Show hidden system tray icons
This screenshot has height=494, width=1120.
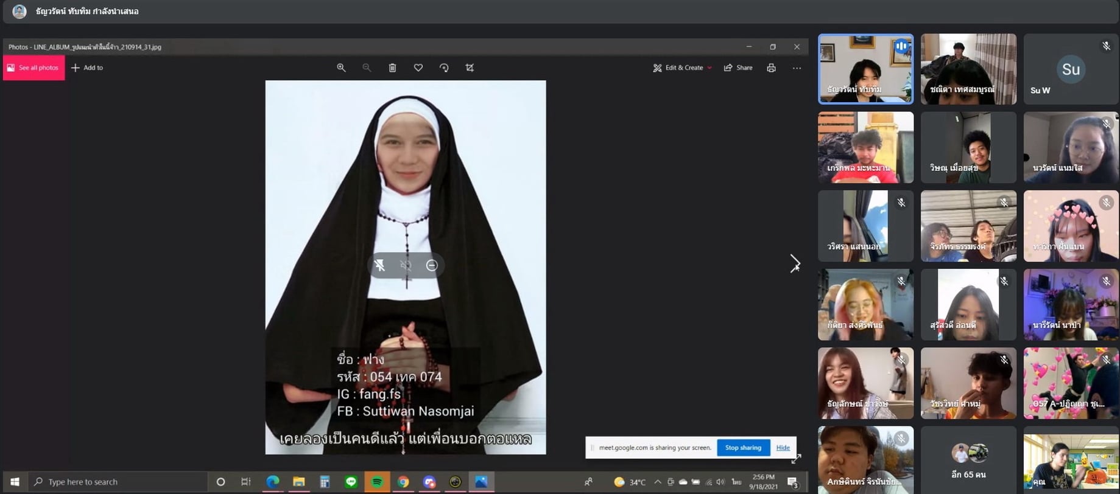(x=657, y=482)
